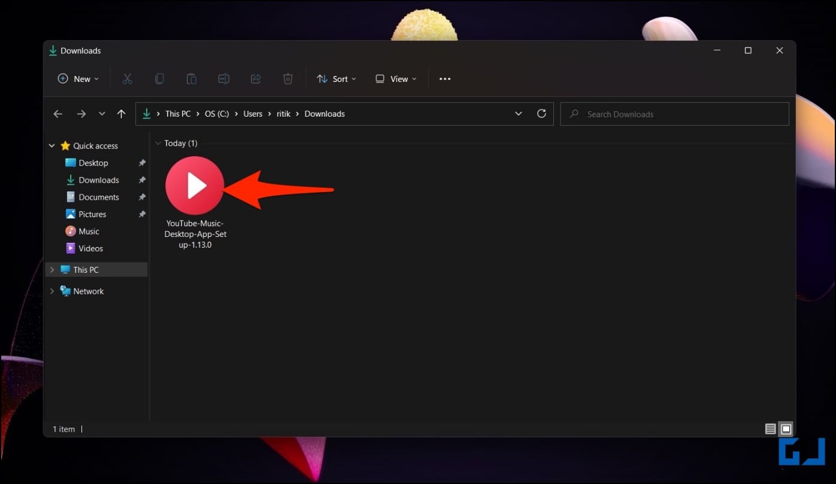Open Pictures from the sidebar

pos(92,214)
